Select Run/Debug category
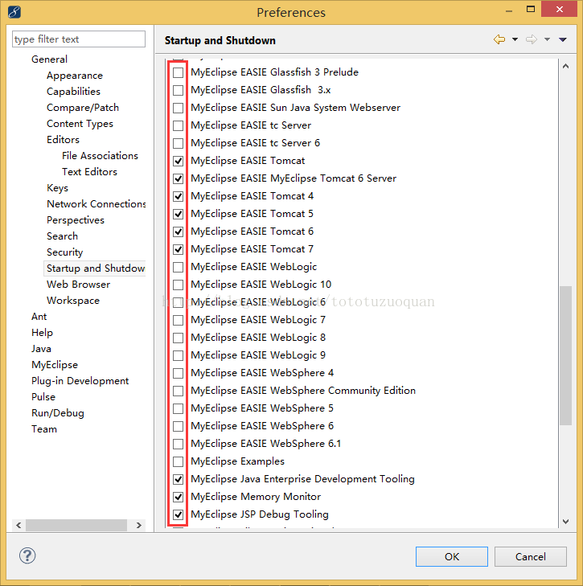The image size is (583, 586). pos(58,413)
